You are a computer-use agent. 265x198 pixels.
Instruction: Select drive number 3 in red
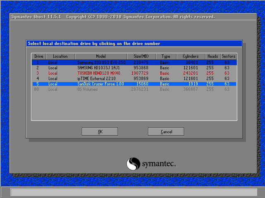point(38,73)
